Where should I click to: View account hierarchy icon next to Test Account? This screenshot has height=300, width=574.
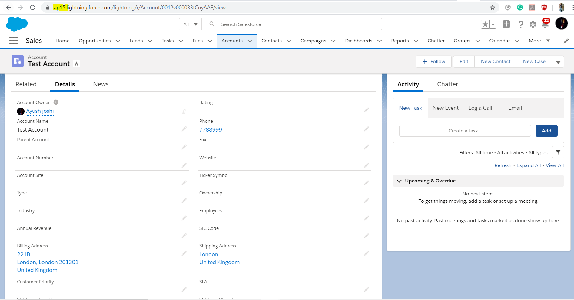(x=77, y=64)
